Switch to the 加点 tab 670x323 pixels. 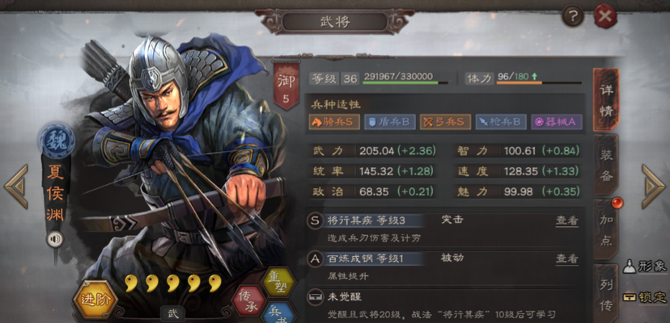606,229
